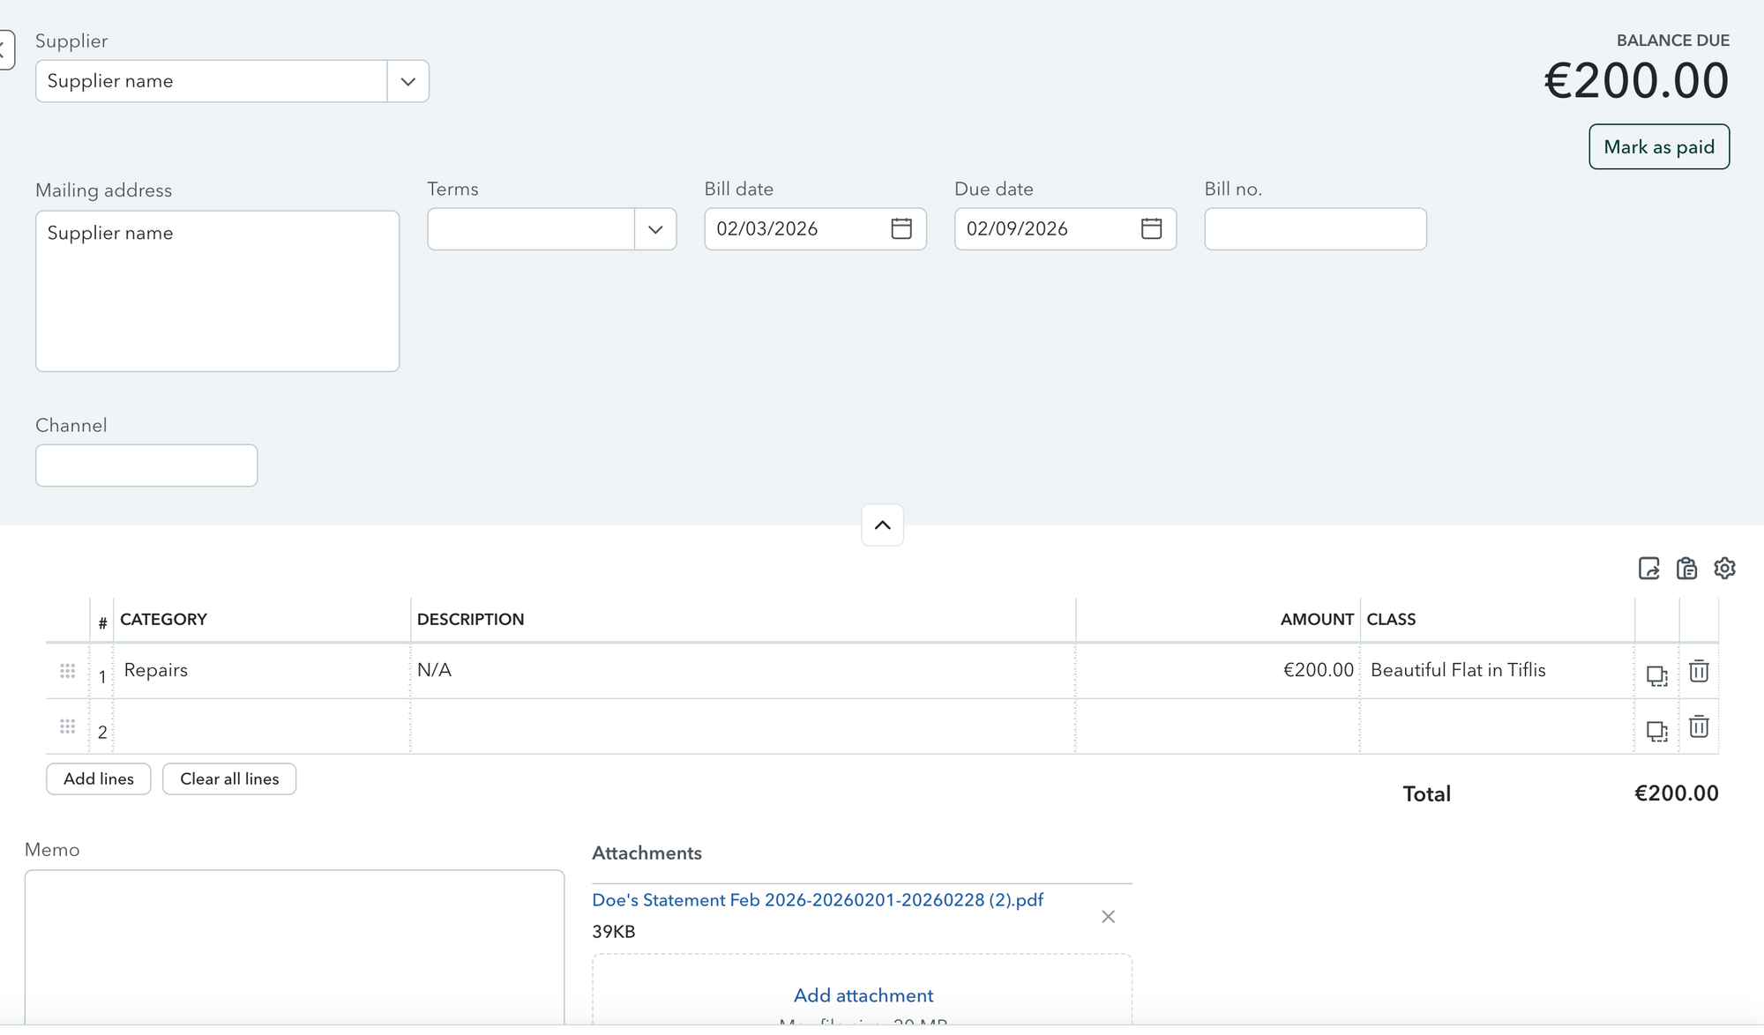Click the paste lines clipboard icon
The height and width of the screenshot is (1035, 1764).
click(1686, 569)
